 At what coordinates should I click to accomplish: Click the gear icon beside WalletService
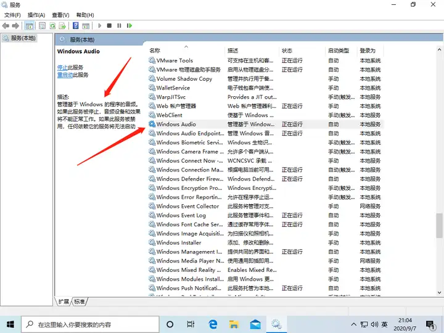tap(152, 88)
